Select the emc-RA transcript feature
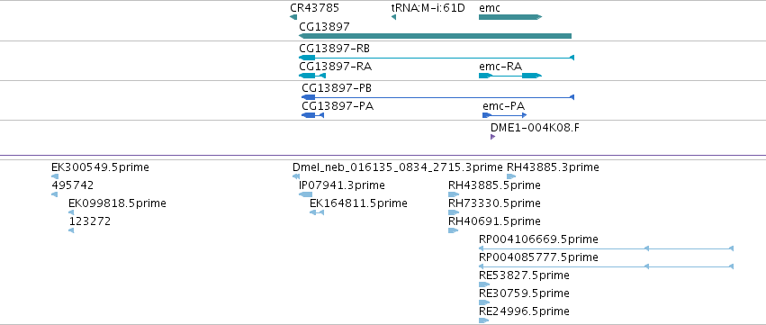 [x=510, y=76]
